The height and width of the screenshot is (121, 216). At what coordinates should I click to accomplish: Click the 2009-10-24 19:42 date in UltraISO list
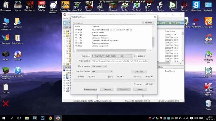pyautogui.click(x=171, y=35)
